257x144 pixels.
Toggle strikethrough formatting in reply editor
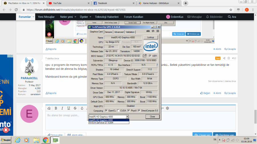(75, 108)
